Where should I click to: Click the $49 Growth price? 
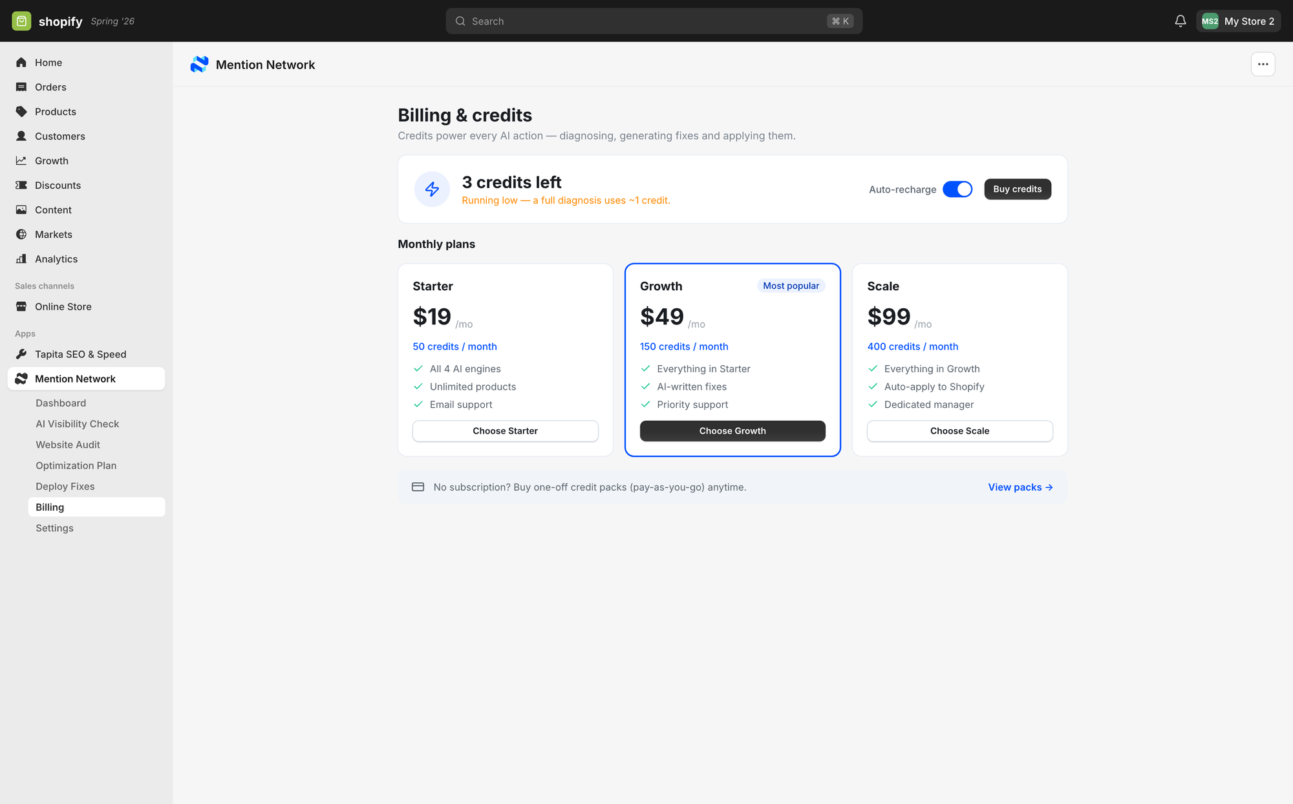[x=661, y=317]
